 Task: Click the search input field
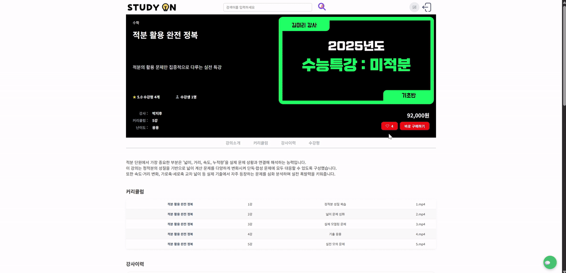coord(267,7)
